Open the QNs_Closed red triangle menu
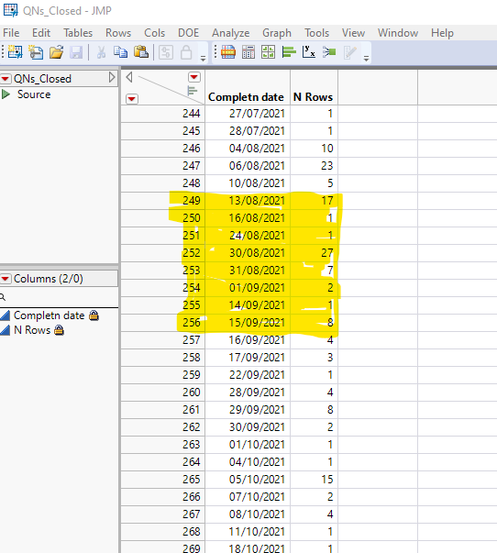Image resolution: width=497 pixels, height=553 pixels. pos(6,79)
